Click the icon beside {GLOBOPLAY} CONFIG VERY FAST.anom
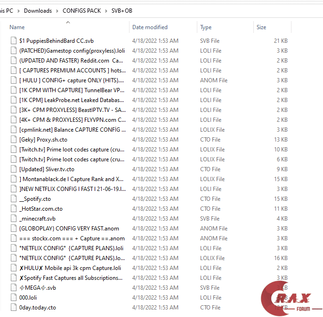 tap(14, 228)
